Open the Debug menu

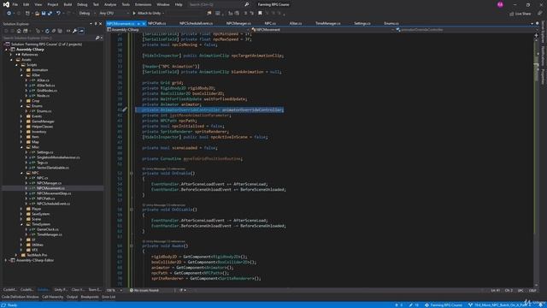82,4
